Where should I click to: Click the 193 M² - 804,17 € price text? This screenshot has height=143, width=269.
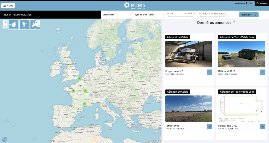(x=228, y=74)
